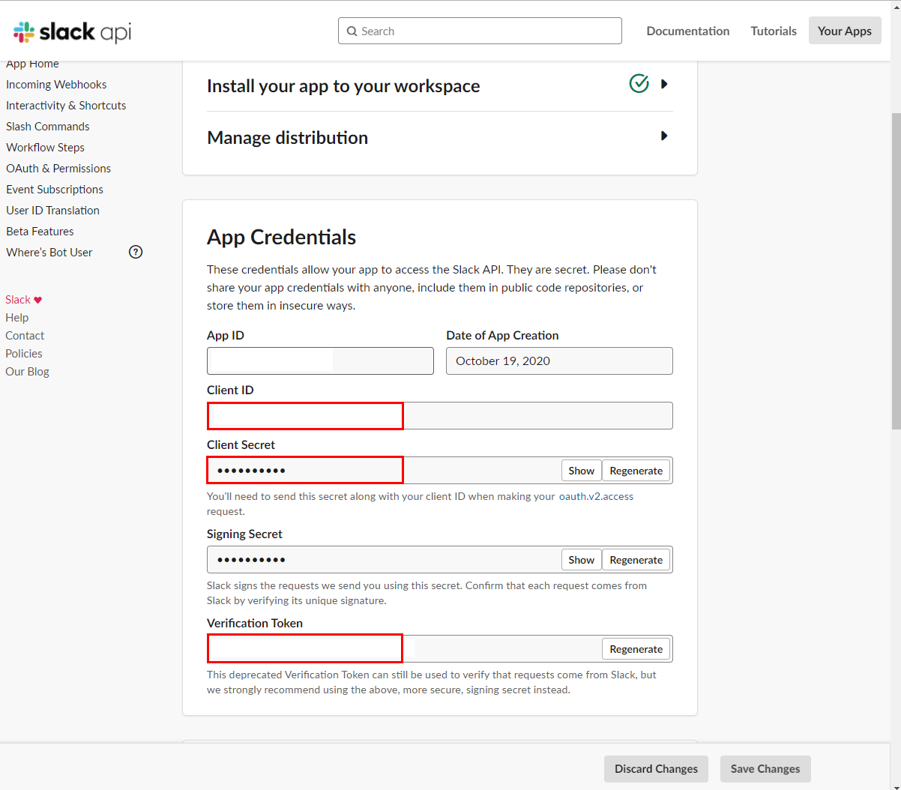
Task: Open Your Apps
Action: (x=845, y=31)
